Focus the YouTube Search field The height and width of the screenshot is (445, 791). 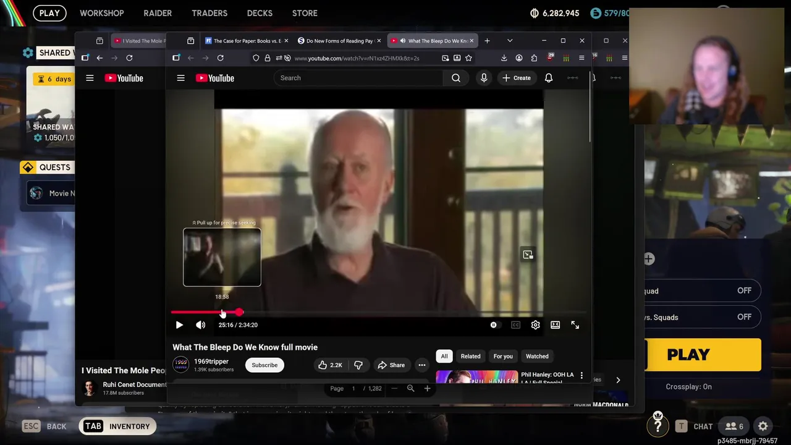pos(358,78)
